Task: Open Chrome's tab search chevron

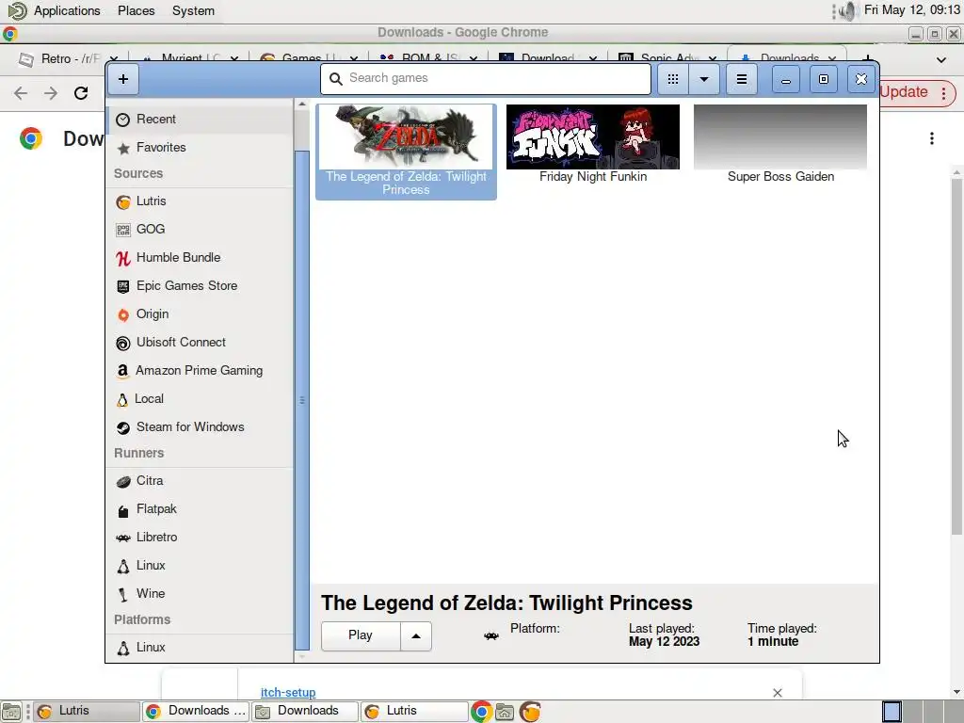Action: [940, 59]
